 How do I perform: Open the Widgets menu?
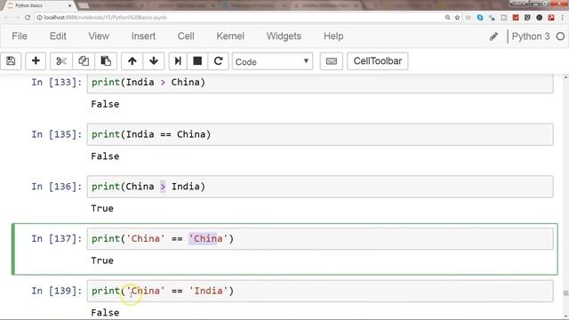(284, 36)
